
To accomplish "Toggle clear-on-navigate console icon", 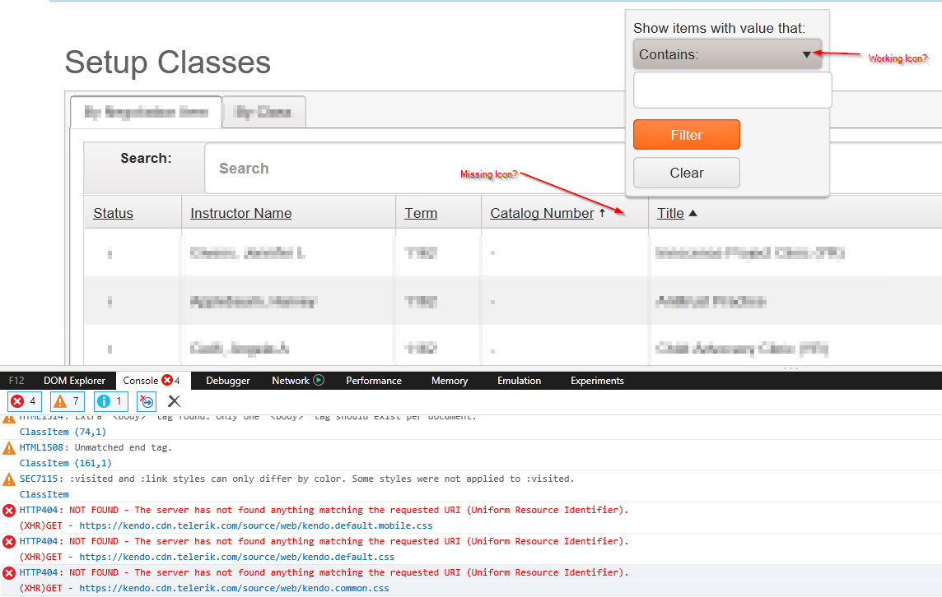I will (x=147, y=401).
